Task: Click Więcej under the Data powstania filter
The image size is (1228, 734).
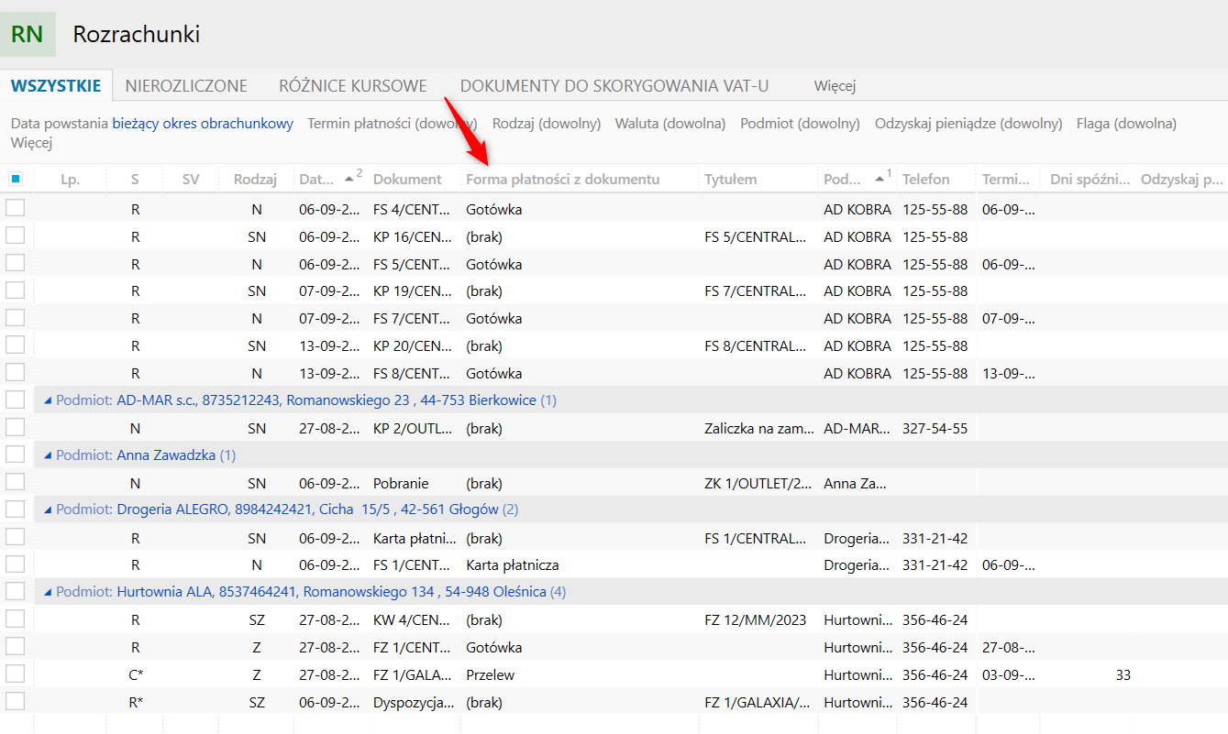Action: 31,143
